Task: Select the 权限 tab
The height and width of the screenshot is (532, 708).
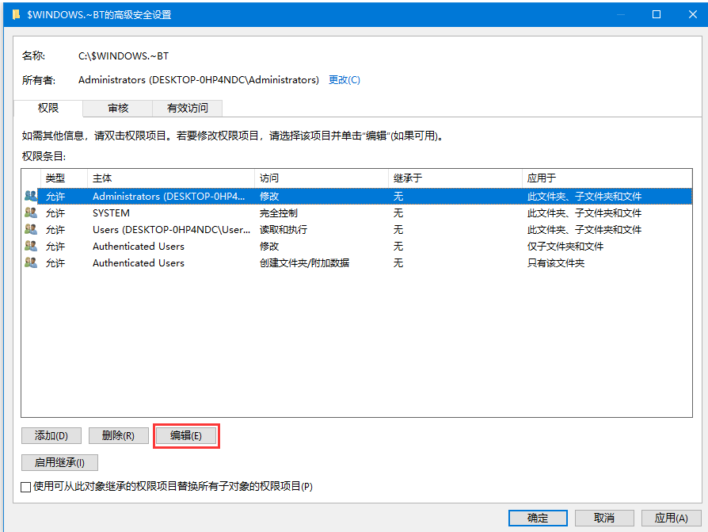Action: pyautogui.click(x=48, y=108)
